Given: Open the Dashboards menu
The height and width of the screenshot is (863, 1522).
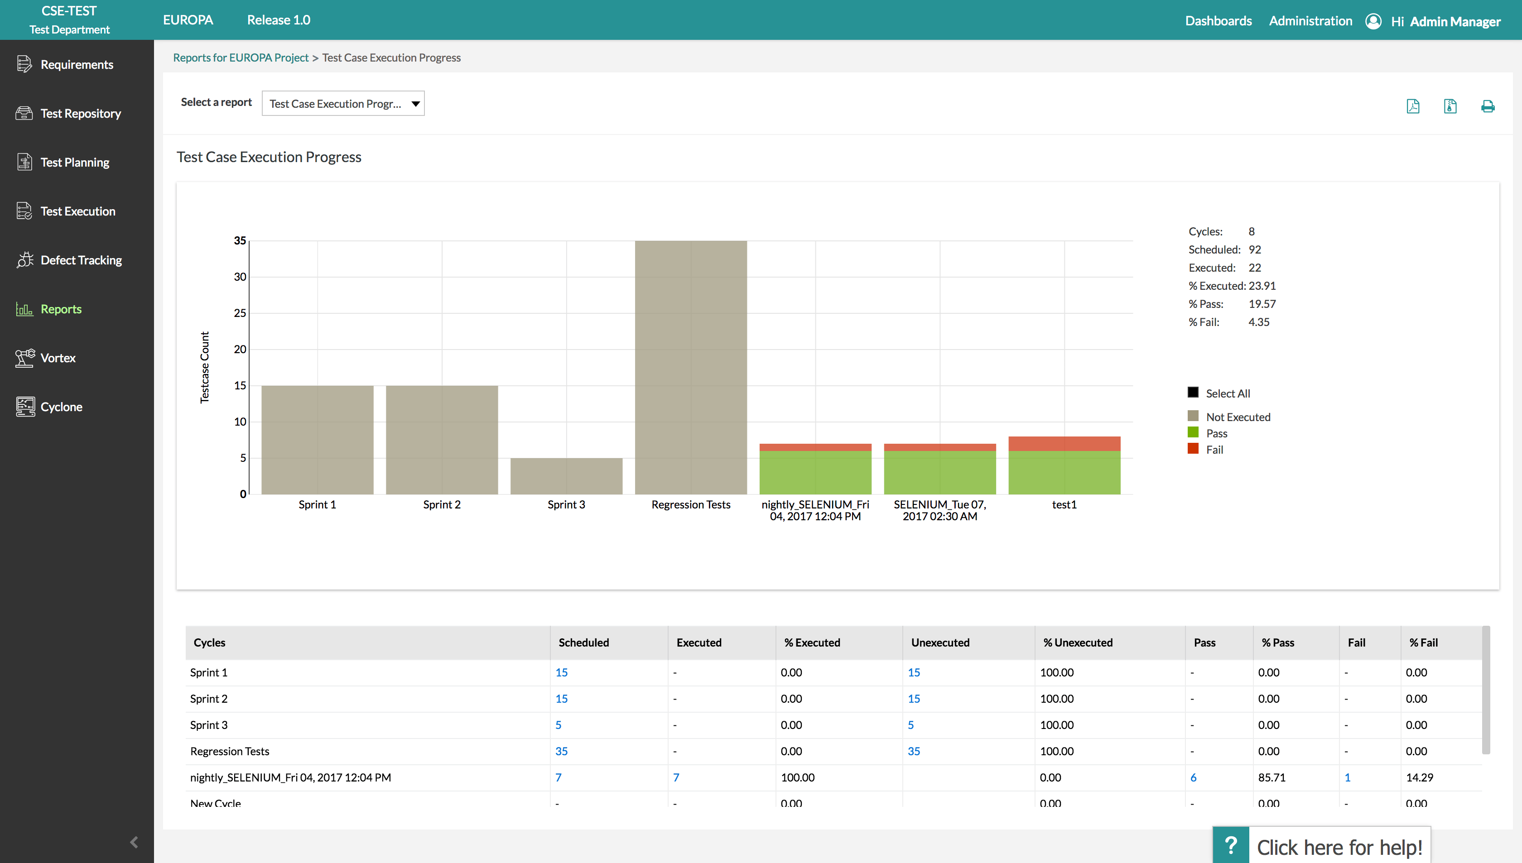Looking at the screenshot, I should 1218,21.
